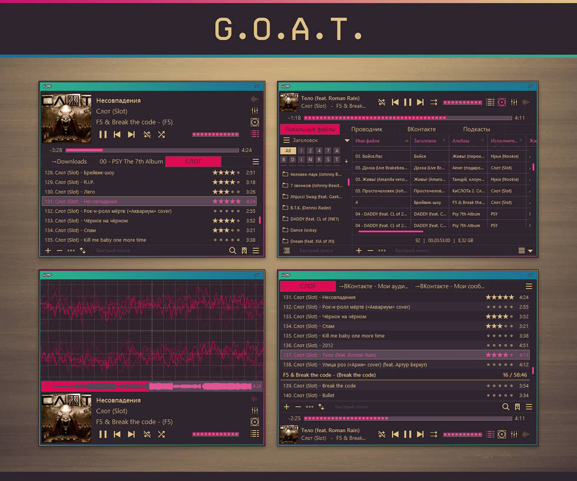
Task: Open playlist menu beside the top-left СЛОТ tab
Action: tap(256, 162)
